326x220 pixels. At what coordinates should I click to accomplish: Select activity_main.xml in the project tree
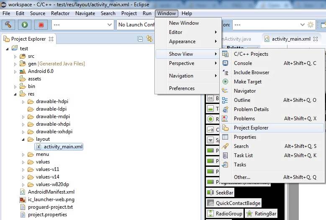coord(59,147)
